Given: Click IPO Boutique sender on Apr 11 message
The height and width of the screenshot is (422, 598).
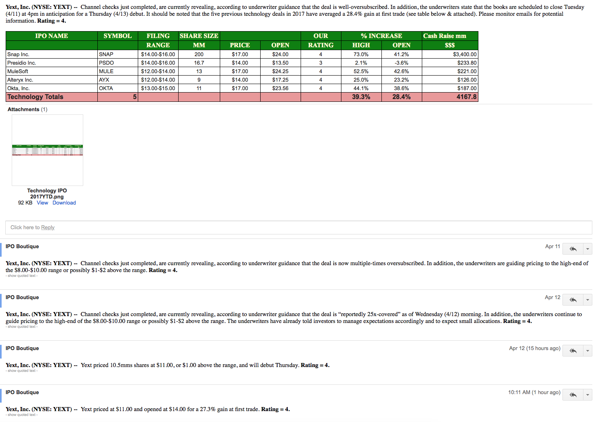Looking at the screenshot, I should pos(22,247).
